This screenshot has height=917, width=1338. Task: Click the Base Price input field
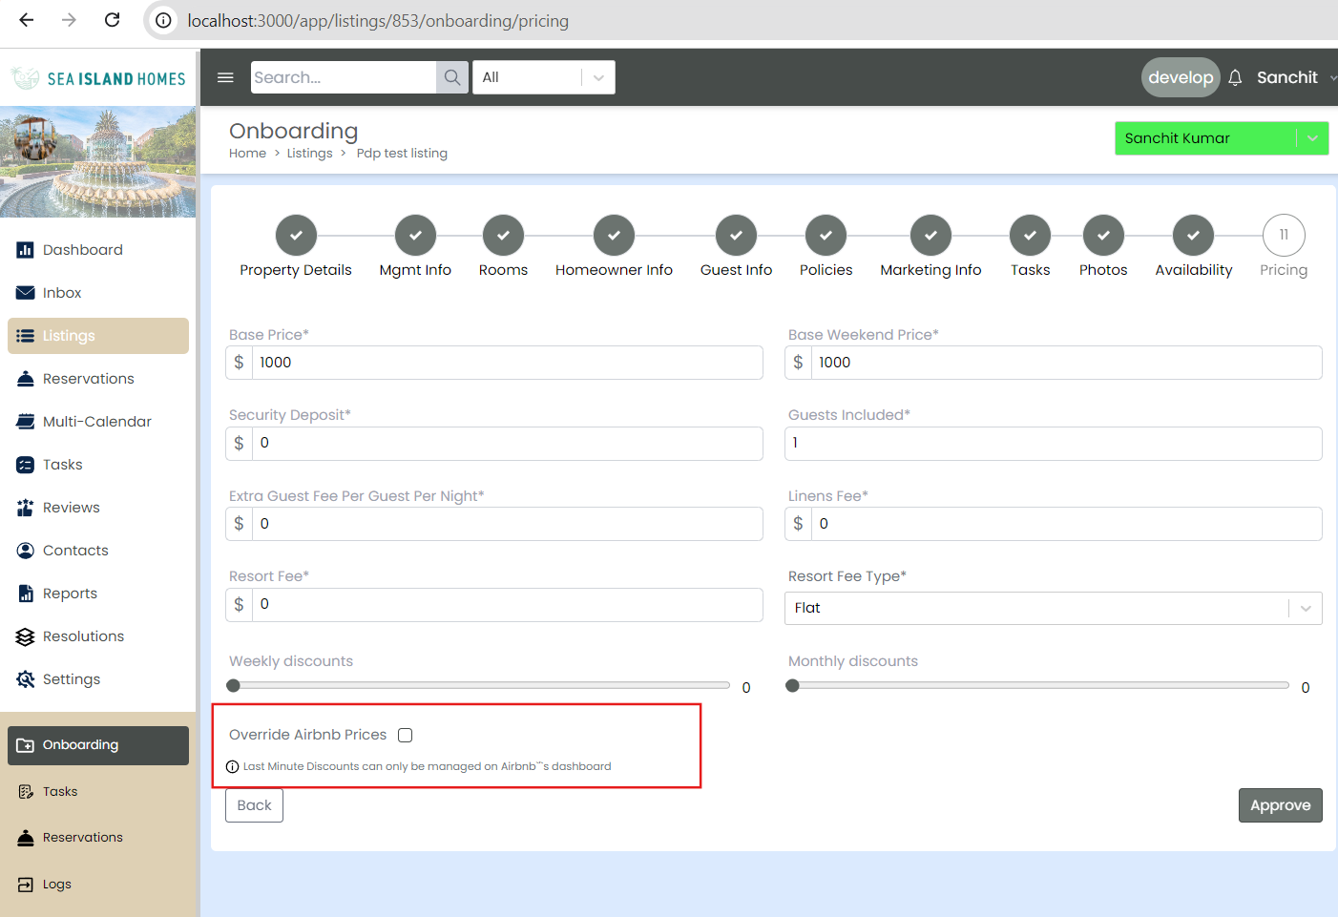(x=507, y=363)
